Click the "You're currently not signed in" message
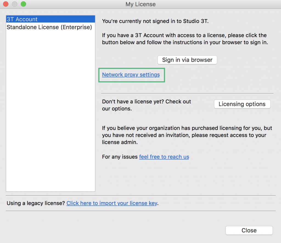This screenshot has height=243, width=281. [155, 21]
